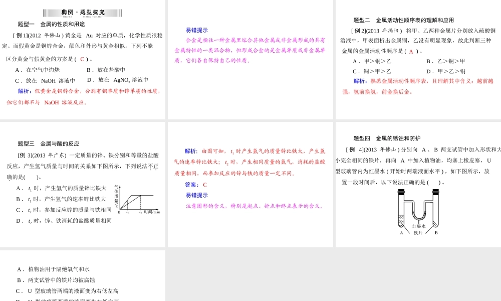Select option B. 两支试管中的铁片均被腐蚀
The width and height of the screenshot is (501, 301).
coord(56,280)
